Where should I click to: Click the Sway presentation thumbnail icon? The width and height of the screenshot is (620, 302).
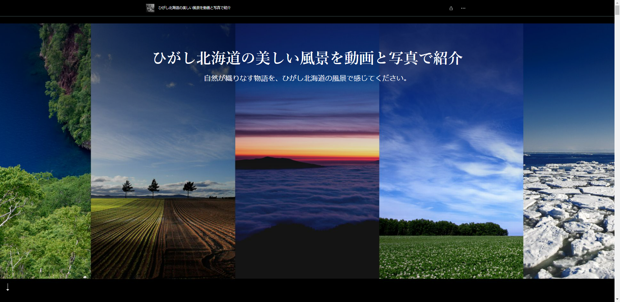[x=150, y=8]
